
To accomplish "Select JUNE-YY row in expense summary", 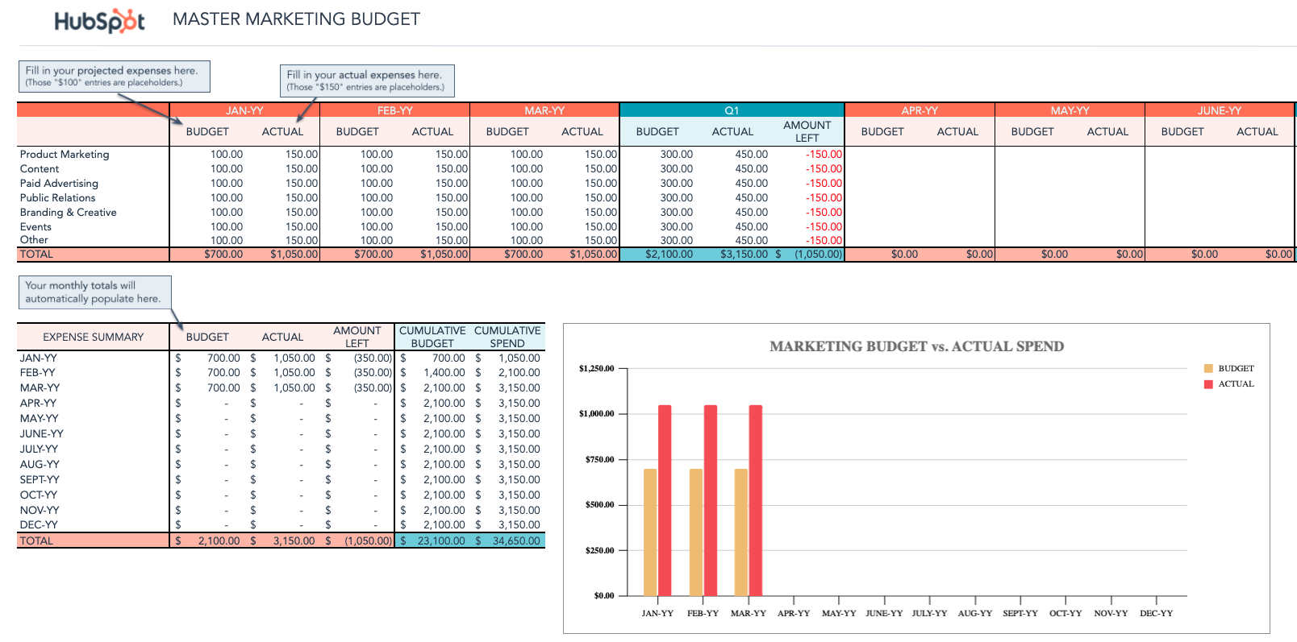I will coord(281,433).
